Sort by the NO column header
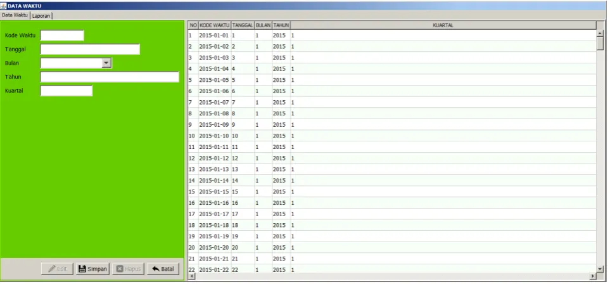 click(x=193, y=25)
